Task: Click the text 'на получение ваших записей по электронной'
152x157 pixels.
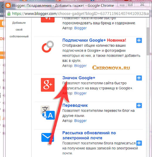Action: tap(100, 148)
